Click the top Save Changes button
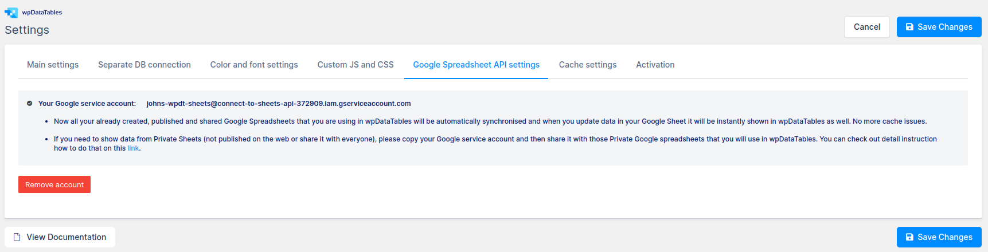988x252 pixels. coord(939,27)
